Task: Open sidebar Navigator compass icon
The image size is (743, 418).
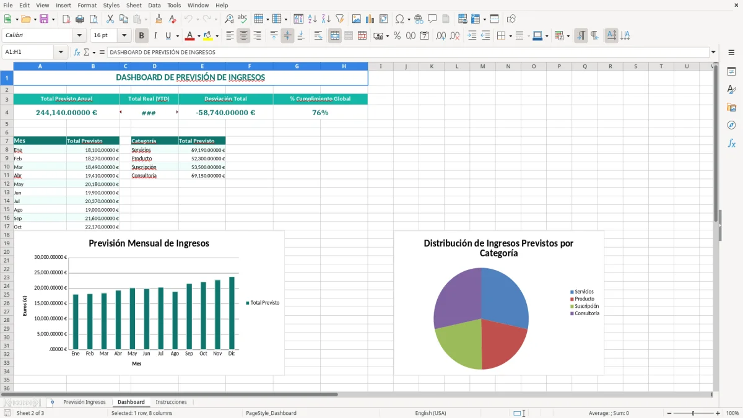Action: (x=731, y=125)
